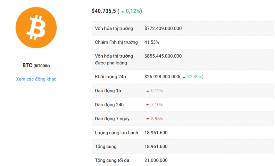Viewport: 275px width, 166px height.
Task: Click the 'Lượng cung lưu hành' label
Action: click(x=117, y=133)
